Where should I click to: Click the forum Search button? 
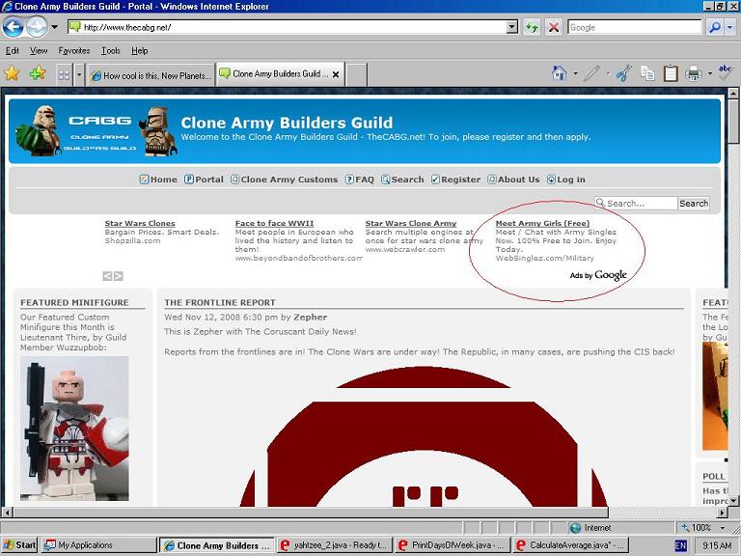click(694, 203)
